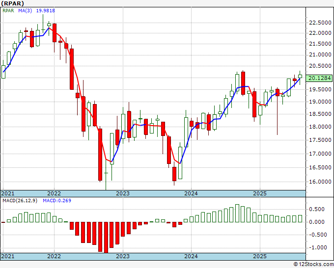Viewport: 334px width, 268px height.
Task: Click the 16.0000 price axis label
Action: (x=320, y=182)
